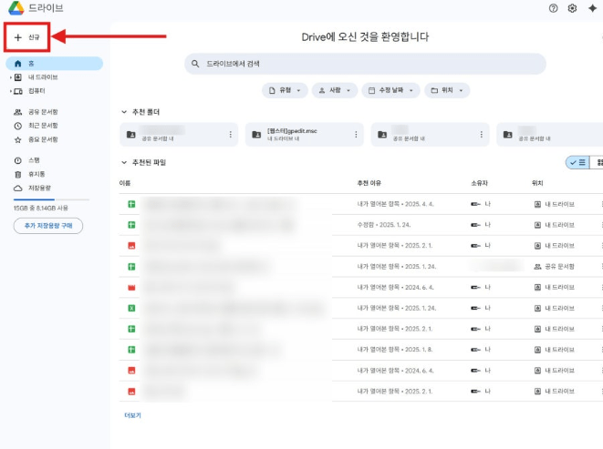603x449 pixels.
Task: Expand the 내 드라이브 tree arrow
Action: (x=10, y=77)
